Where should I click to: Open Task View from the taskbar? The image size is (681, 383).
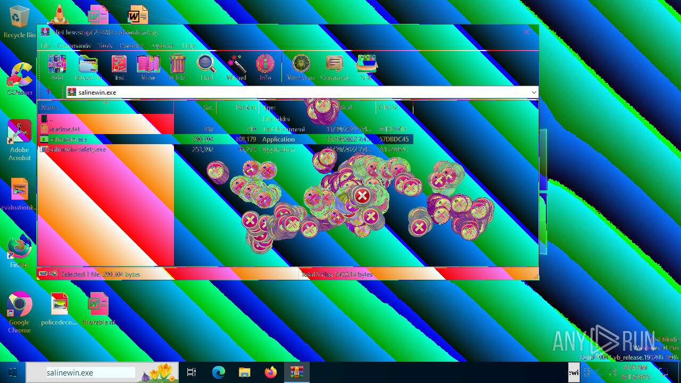(192, 372)
